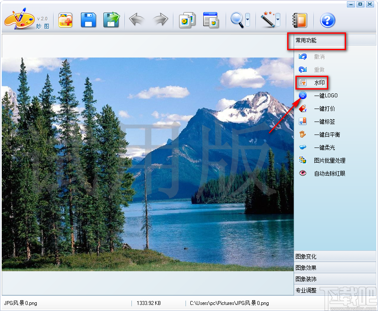Maximize the application window
The width and height of the screenshot is (378, 311).
[x=360, y=4]
